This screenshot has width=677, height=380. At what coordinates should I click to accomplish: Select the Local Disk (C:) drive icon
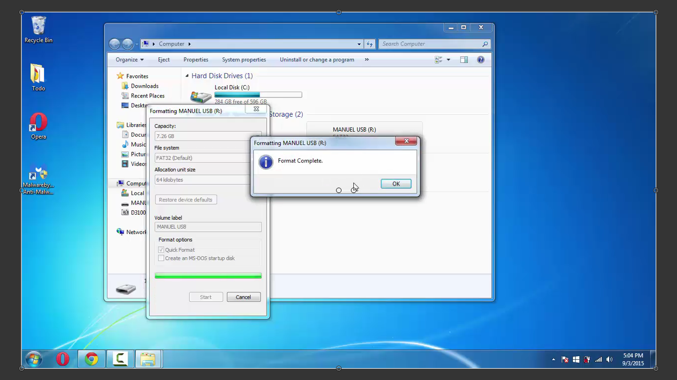pyautogui.click(x=201, y=96)
